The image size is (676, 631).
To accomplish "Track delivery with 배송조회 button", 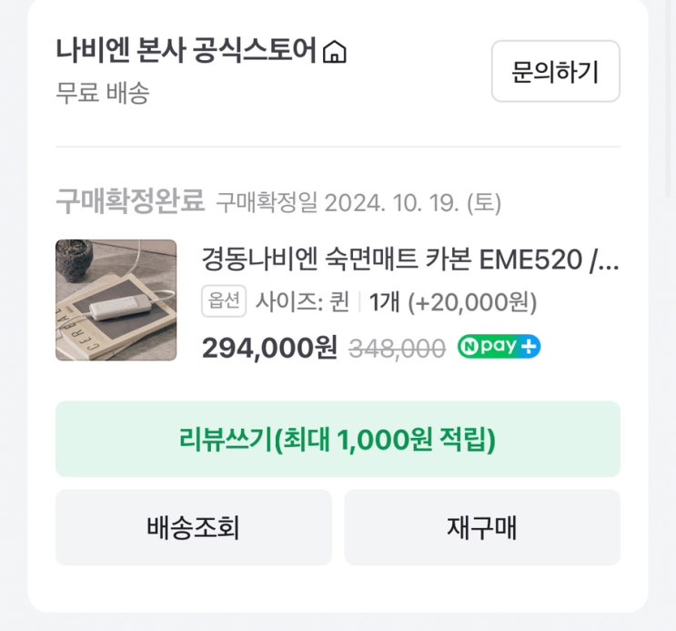I will coord(193,527).
